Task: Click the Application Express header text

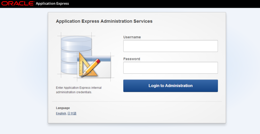Action: tap(52, 4)
